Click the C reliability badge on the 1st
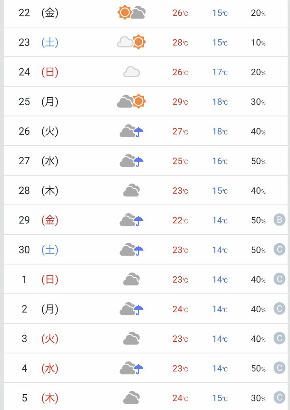 click(x=279, y=279)
